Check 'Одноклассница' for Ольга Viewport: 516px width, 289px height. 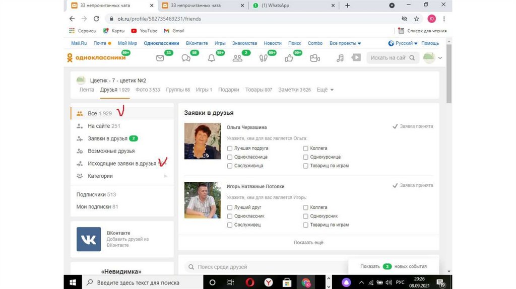[x=230, y=157]
